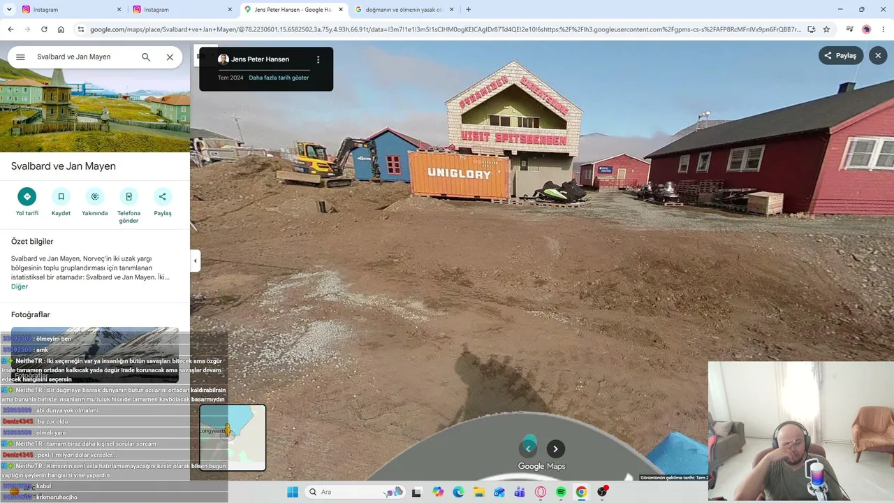Bookmark this page with star icon
This screenshot has height=503, width=894.
tap(826, 29)
